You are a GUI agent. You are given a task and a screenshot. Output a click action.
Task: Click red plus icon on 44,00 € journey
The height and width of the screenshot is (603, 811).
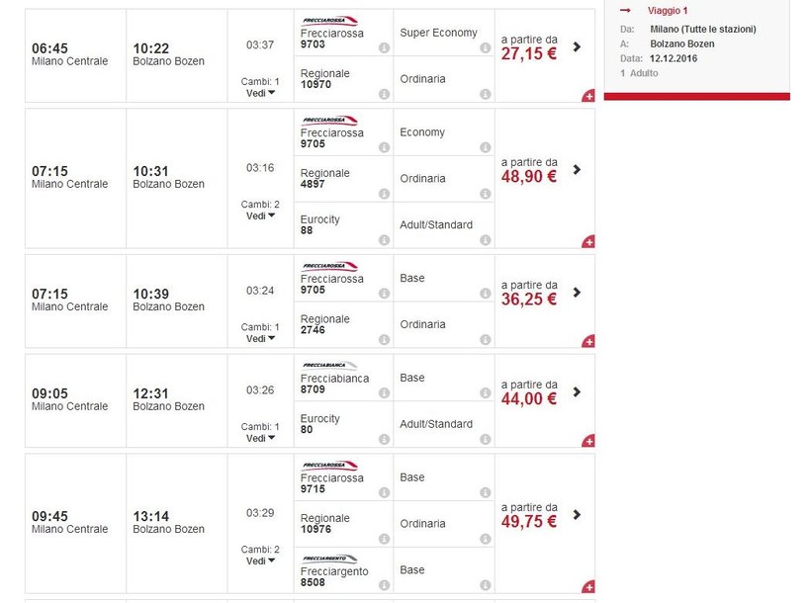(587, 441)
